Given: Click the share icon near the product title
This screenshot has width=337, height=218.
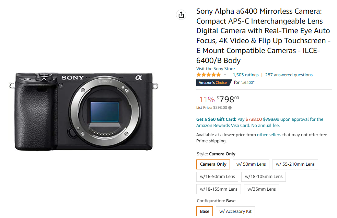Looking at the screenshot, I should click(181, 15).
